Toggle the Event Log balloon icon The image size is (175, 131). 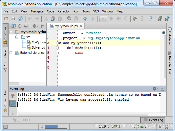pyautogui.click(x=13, y=103)
